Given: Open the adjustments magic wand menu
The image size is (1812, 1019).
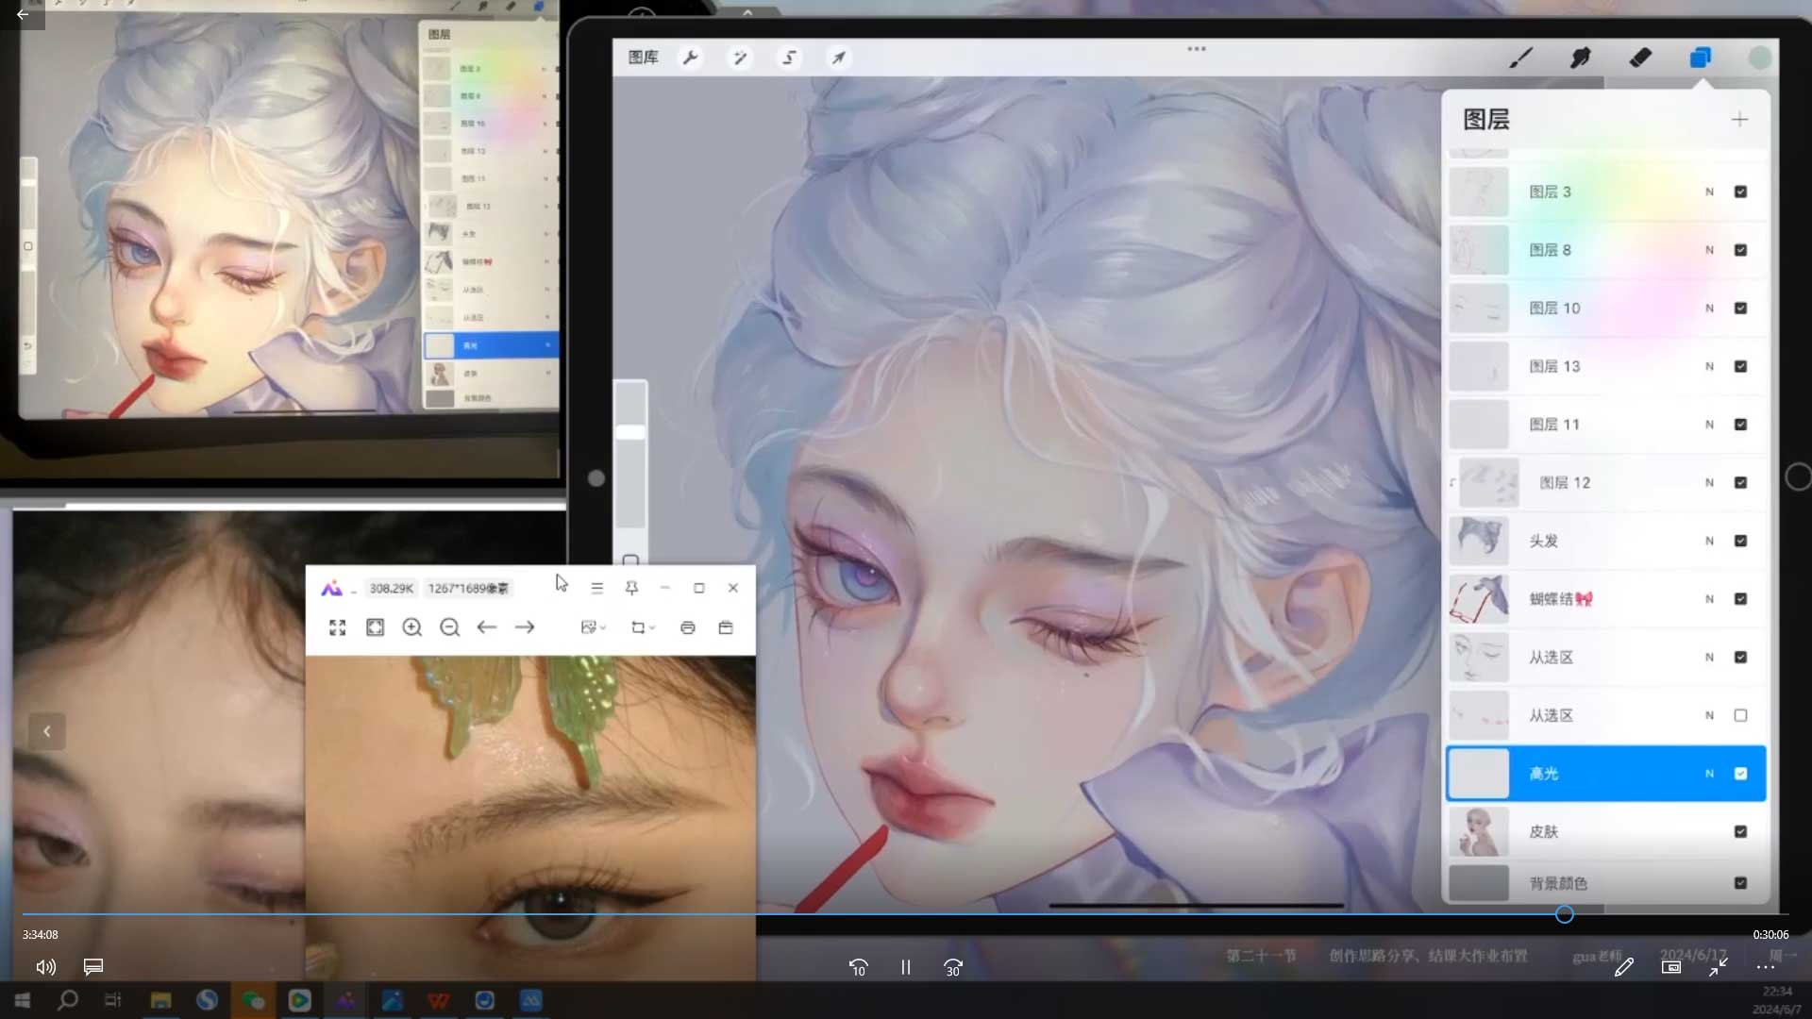Looking at the screenshot, I should tap(740, 58).
